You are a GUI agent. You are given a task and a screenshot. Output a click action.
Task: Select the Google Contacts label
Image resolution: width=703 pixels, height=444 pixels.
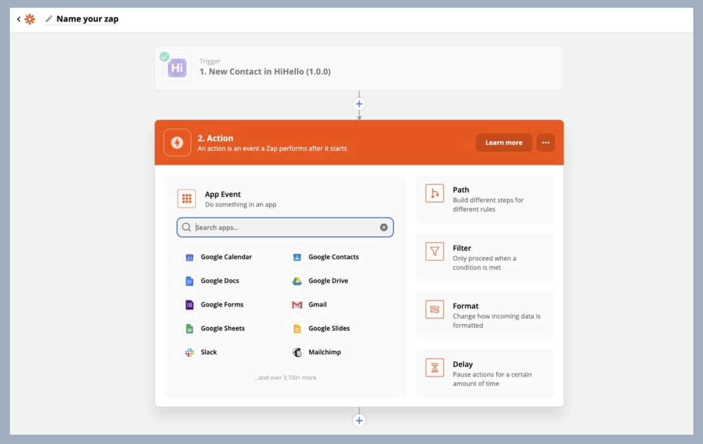pos(334,257)
